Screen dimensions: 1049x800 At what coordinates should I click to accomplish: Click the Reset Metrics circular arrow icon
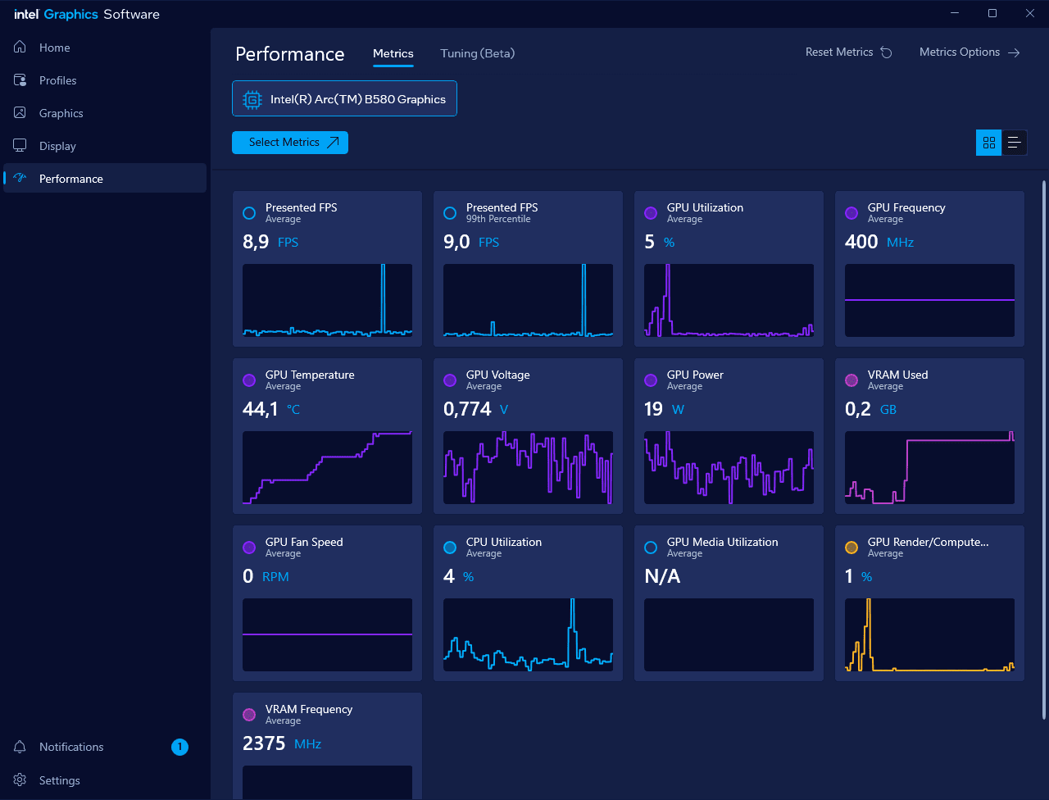887,52
